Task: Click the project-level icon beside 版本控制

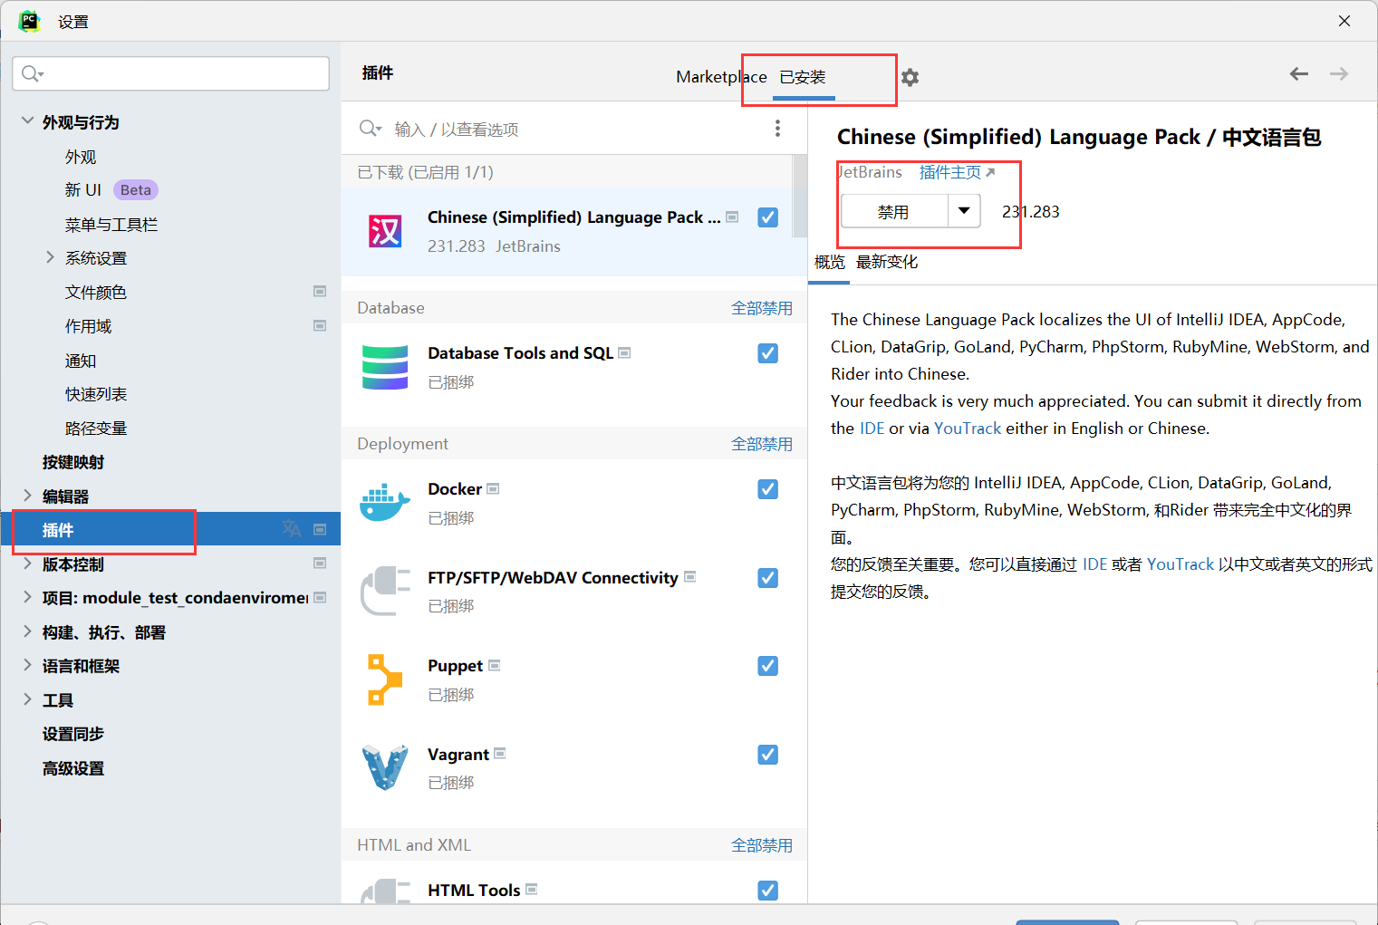Action: [320, 564]
